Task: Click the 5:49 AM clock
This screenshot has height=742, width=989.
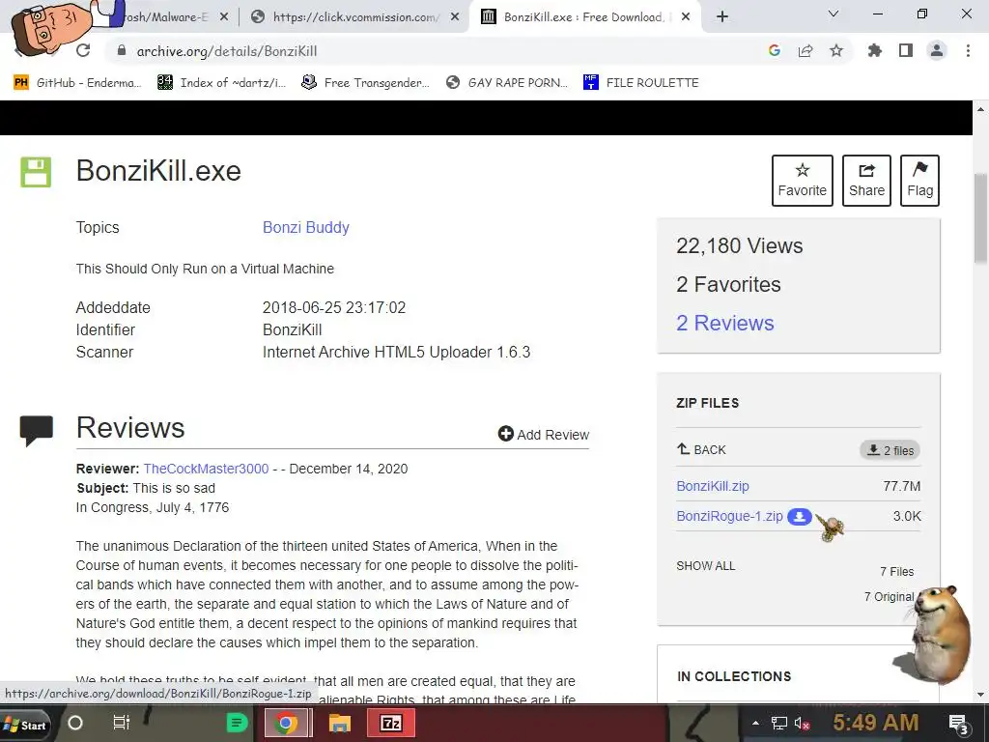Action: 876,723
